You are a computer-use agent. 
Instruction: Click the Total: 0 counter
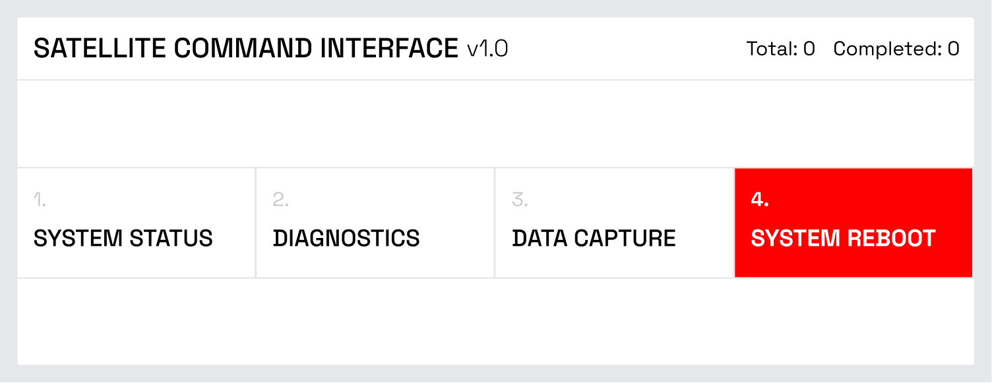tap(780, 49)
